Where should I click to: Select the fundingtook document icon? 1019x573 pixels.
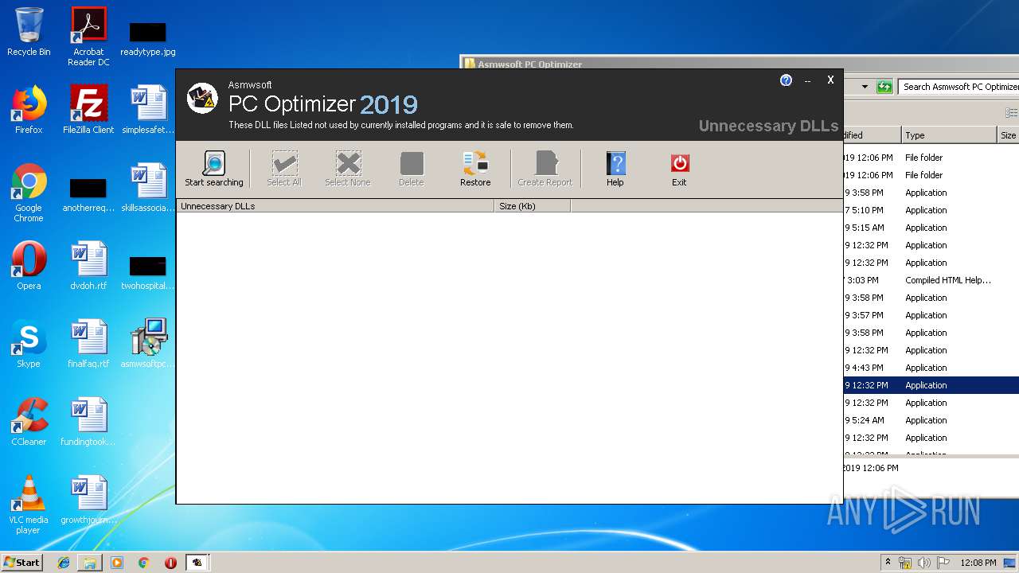(88, 422)
